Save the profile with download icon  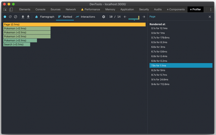click(28, 17)
